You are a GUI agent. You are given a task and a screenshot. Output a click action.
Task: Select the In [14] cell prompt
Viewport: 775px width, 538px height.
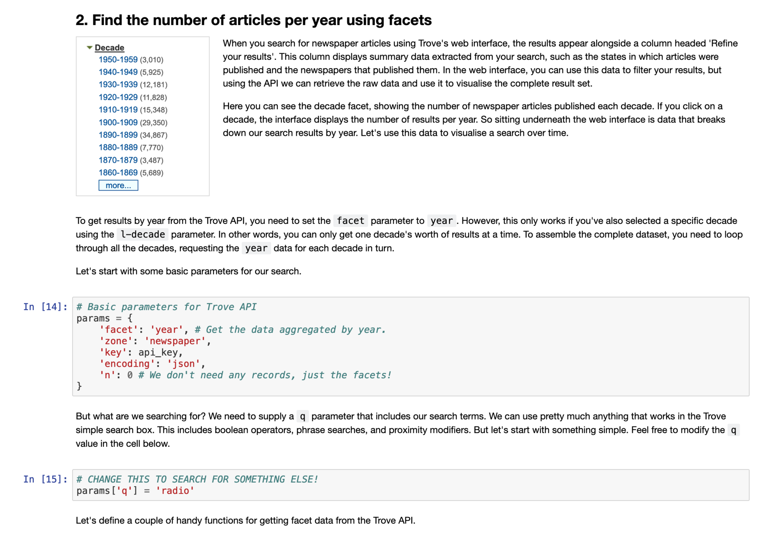tap(45, 307)
